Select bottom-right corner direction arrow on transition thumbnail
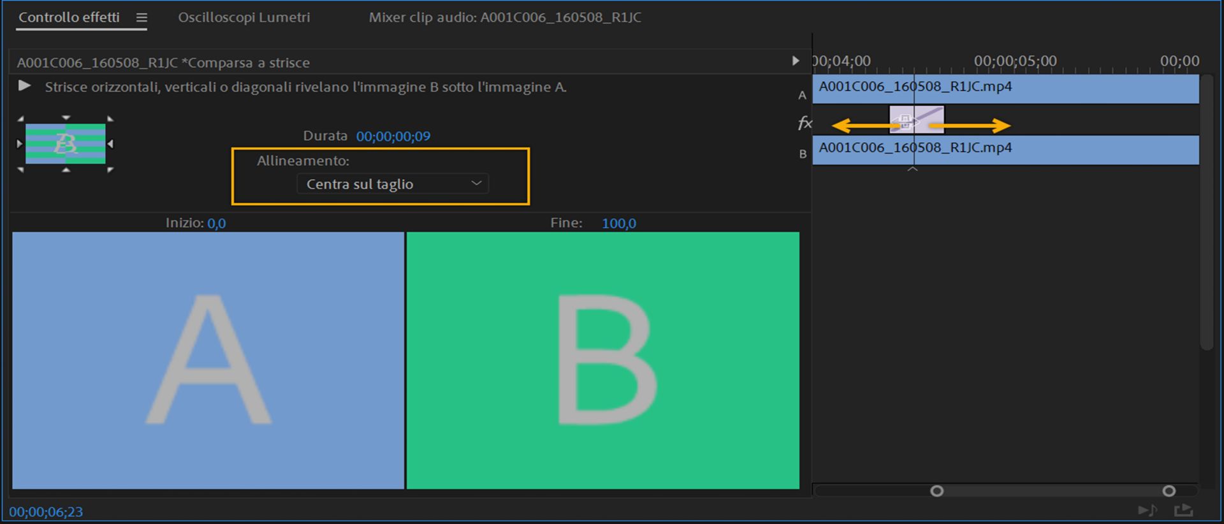The image size is (1224, 524). click(x=110, y=170)
